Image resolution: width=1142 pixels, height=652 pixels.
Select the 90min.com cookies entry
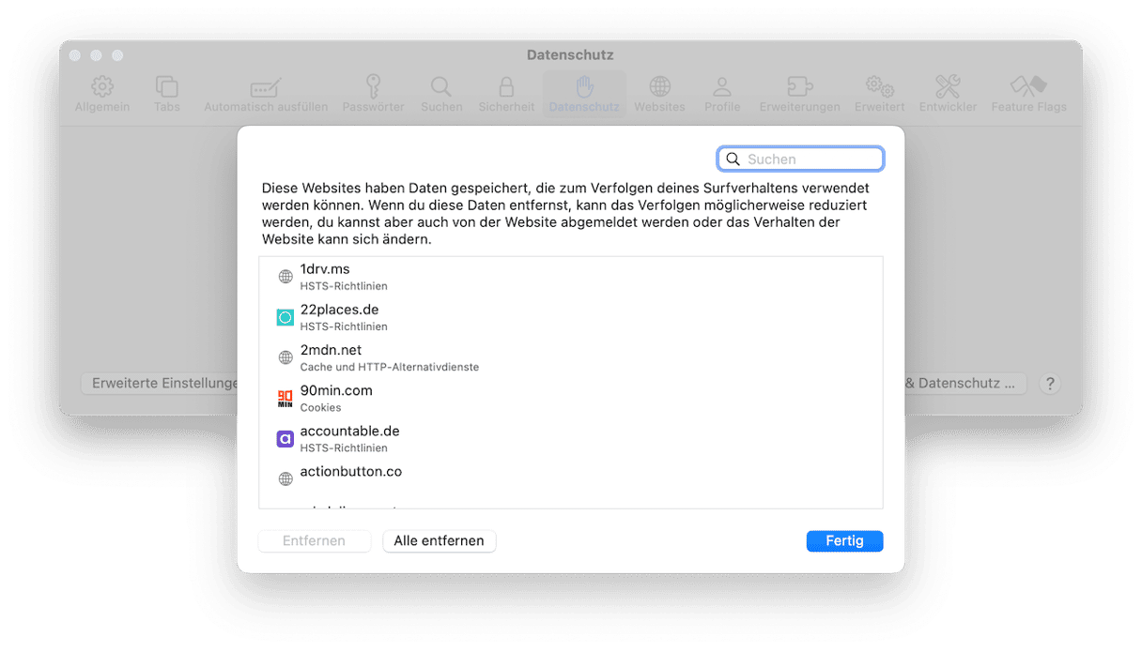click(571, 398)
